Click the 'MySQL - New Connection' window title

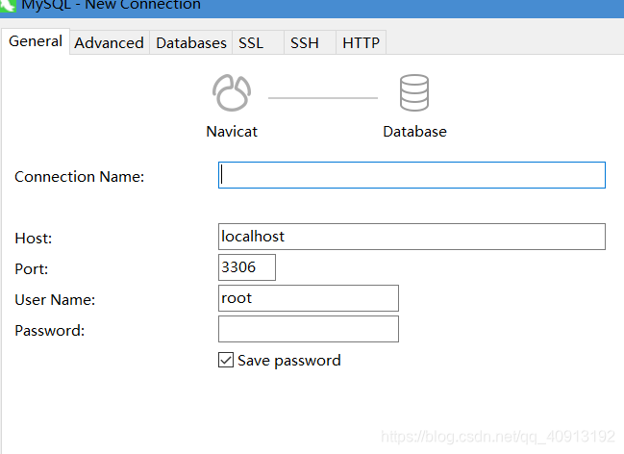click(111, 5)
